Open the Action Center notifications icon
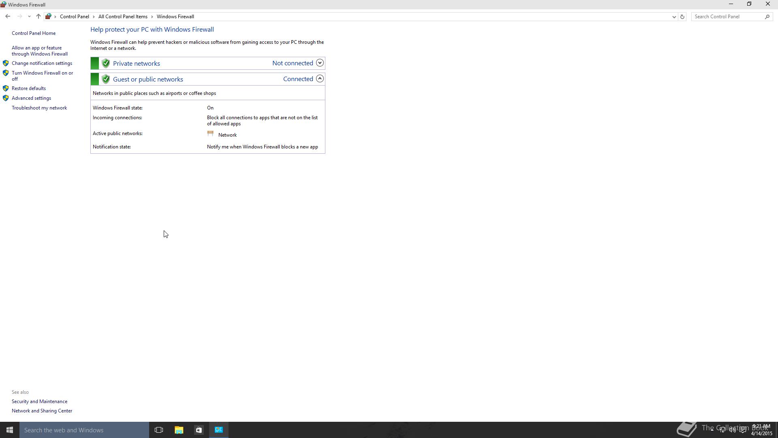The height and width of the screenshot is (438, 778). (743, 430)
